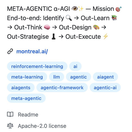Select the agentic-framework topic tag
This screenshot has height=132, width=132.
tap(62, 88)
